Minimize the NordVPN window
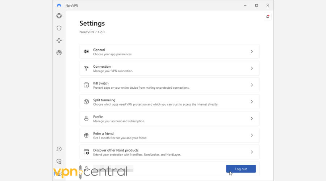 click(x=245, y=5)
